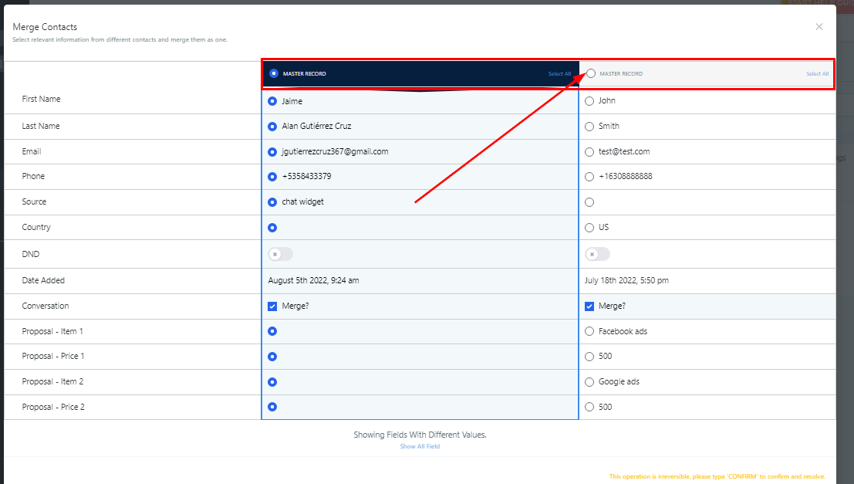Viewport: 854px width, 484px height.
Task: Uncheck left Conversation Merge checkbox
Action: pos(272,306)
